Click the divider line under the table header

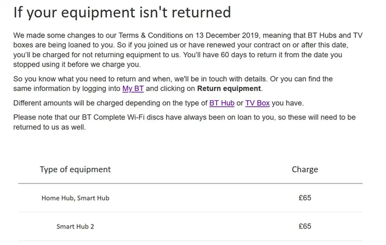tap(190, 183)
